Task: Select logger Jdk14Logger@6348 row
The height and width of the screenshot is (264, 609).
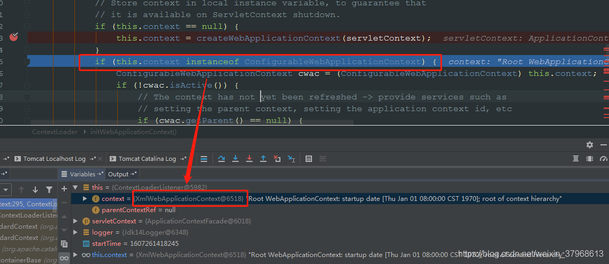Action: (x=340, y=232)
